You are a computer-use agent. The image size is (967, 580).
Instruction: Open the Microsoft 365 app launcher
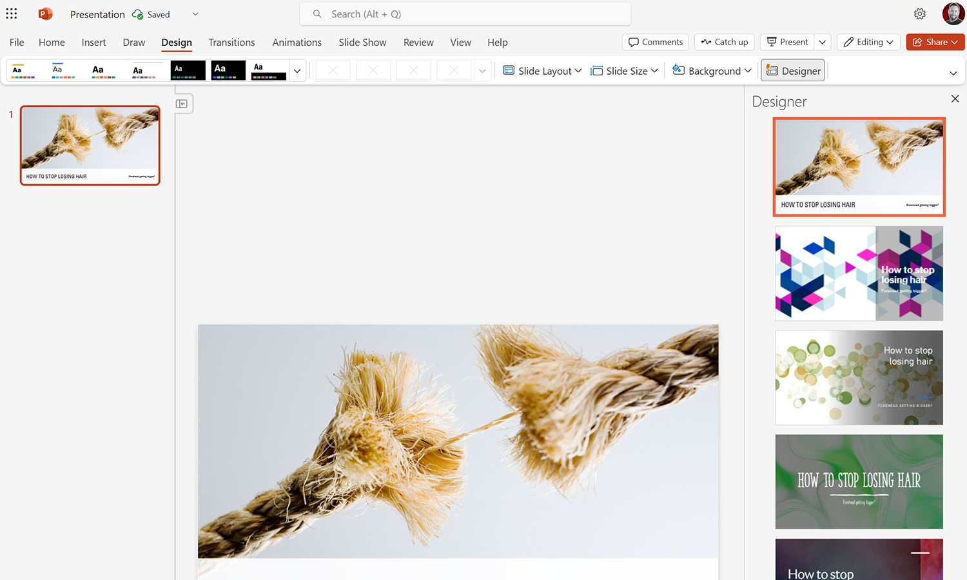pyautogui.click(x=11, y=13)
